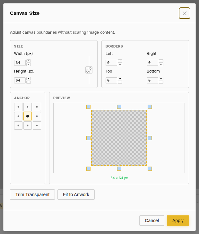Increase Height with the plus stepper
Image resolution: width=199 pixels, height=234 pixels.
pyautogui.click(x=29, y=79)
